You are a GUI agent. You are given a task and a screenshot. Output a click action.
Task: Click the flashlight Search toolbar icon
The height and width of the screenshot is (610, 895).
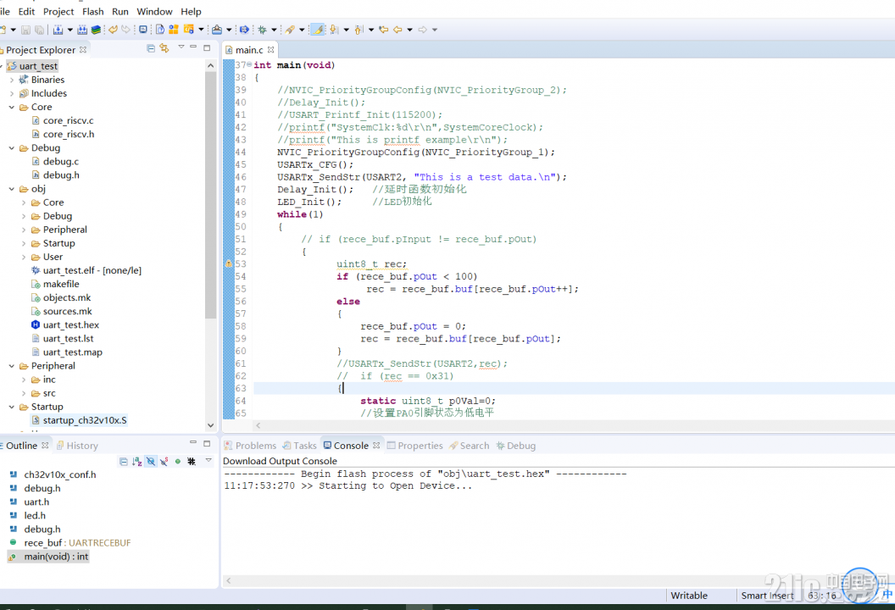(x=290, y=30)
